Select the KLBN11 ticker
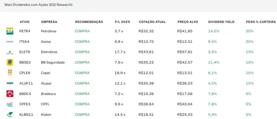This screenshot has width=277, height=119. point(26,115)
